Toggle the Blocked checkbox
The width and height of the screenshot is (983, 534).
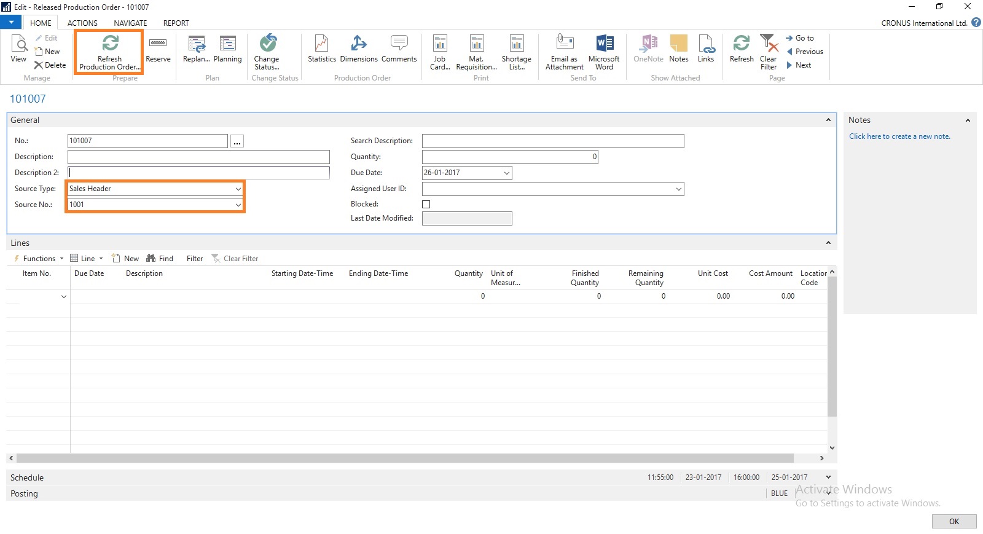click(x=426, y=204)
